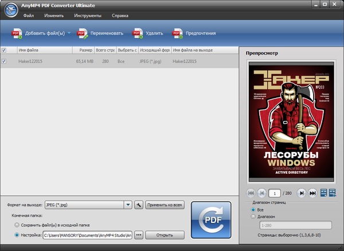Jump to the last preview page
The width and height of the screenshot is (344, 251).
point(312,193)
